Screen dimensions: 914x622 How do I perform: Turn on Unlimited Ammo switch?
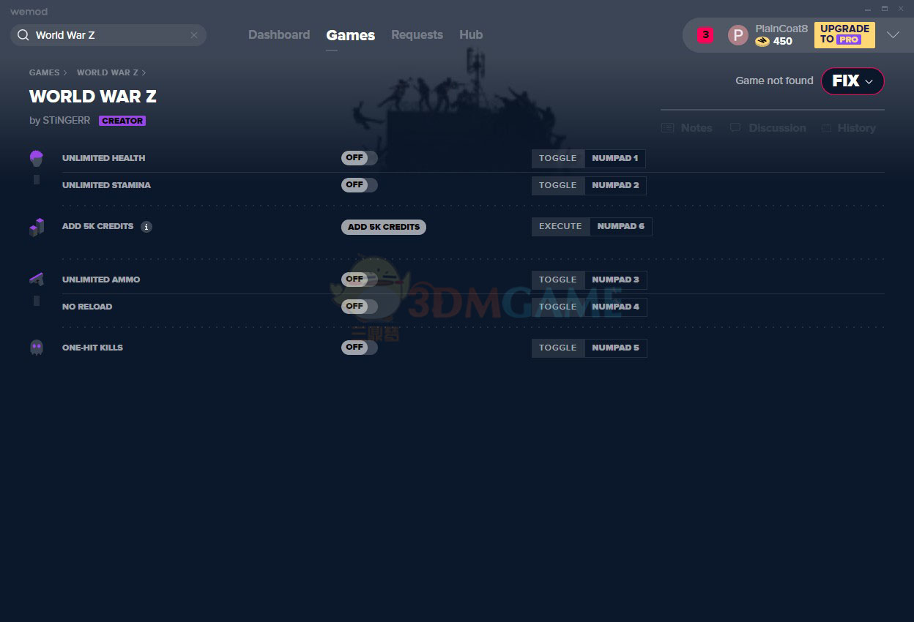coord(359,280)
